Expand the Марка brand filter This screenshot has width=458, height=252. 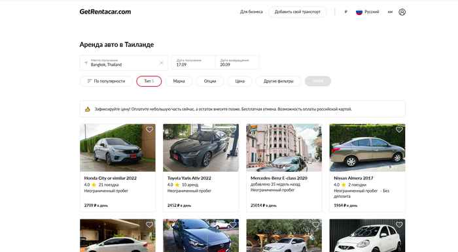pos(179,81)
